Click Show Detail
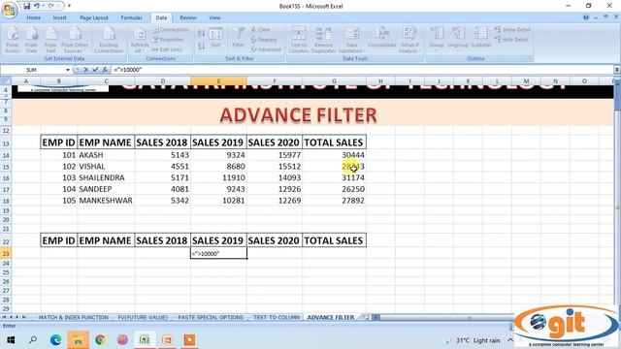621x349 pixels. point(512,30)
